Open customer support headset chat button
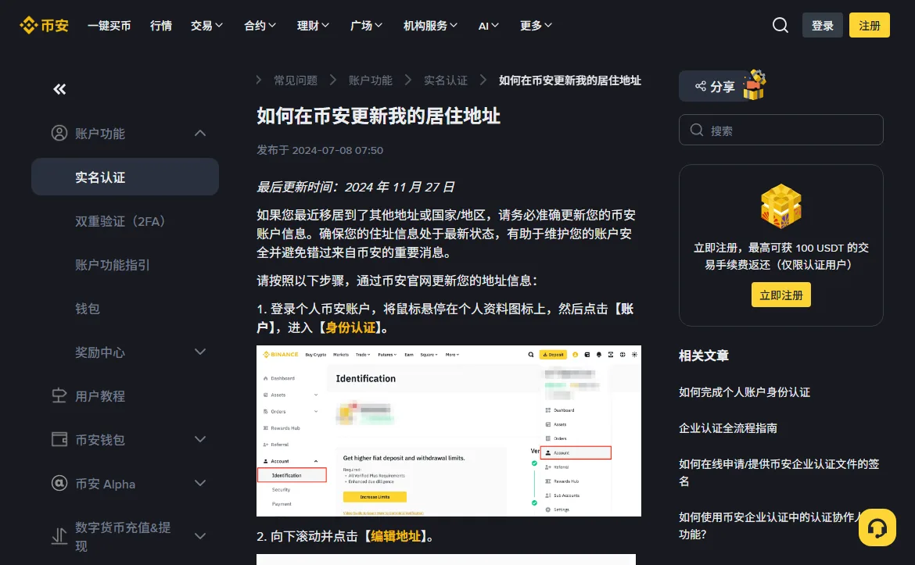Screen dimensions: 915x565 [877, 527]
